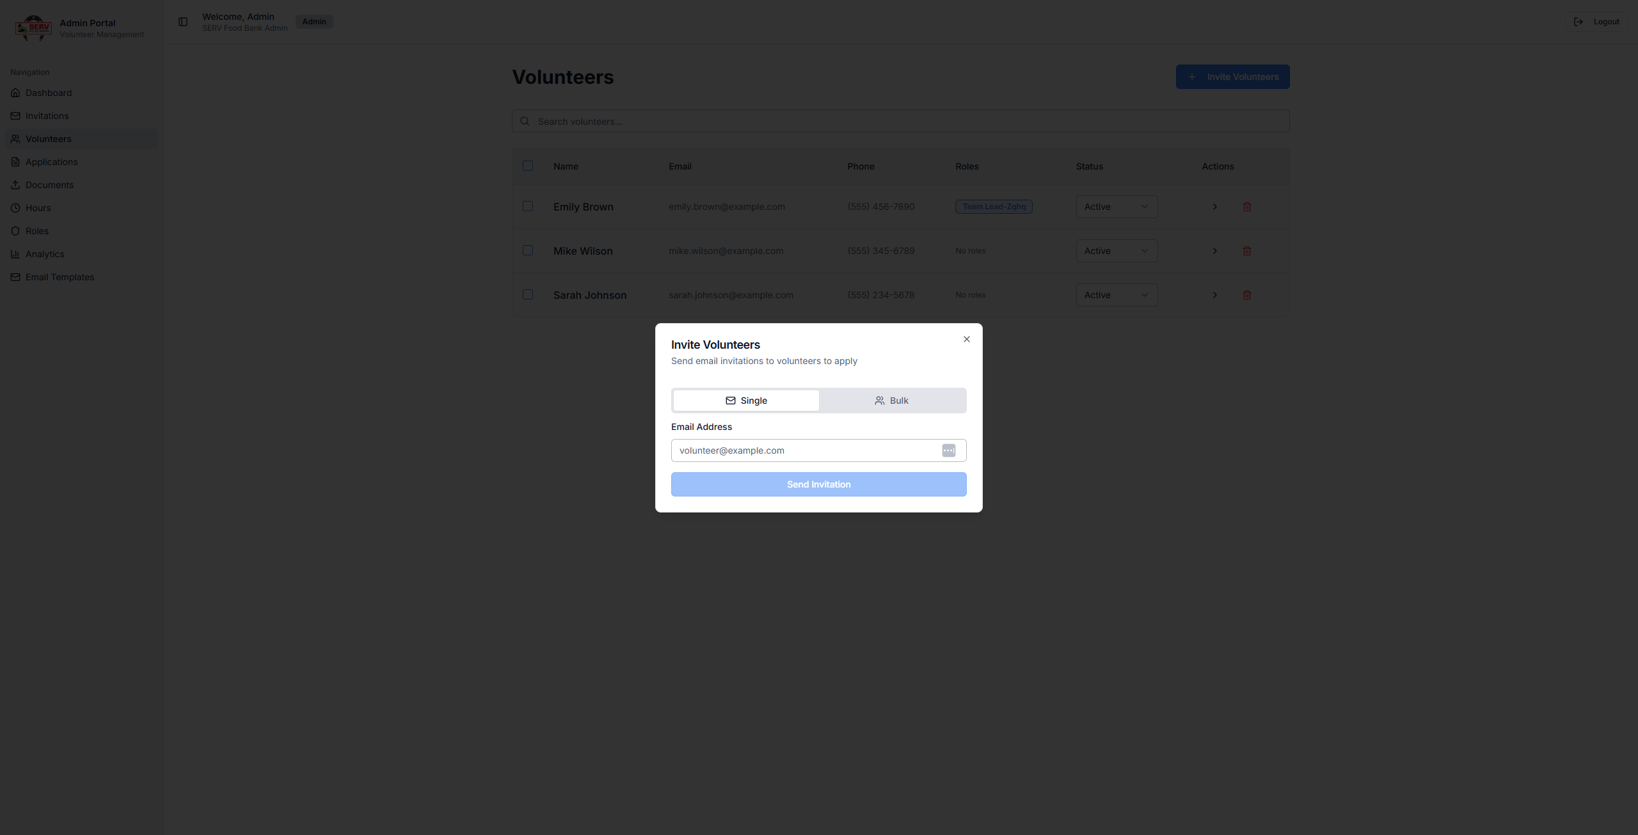Close the Invite Volunteers dialog with the X
This screenshot has height=835, width=1638.
pyautogui.click(x=966, y=339)
